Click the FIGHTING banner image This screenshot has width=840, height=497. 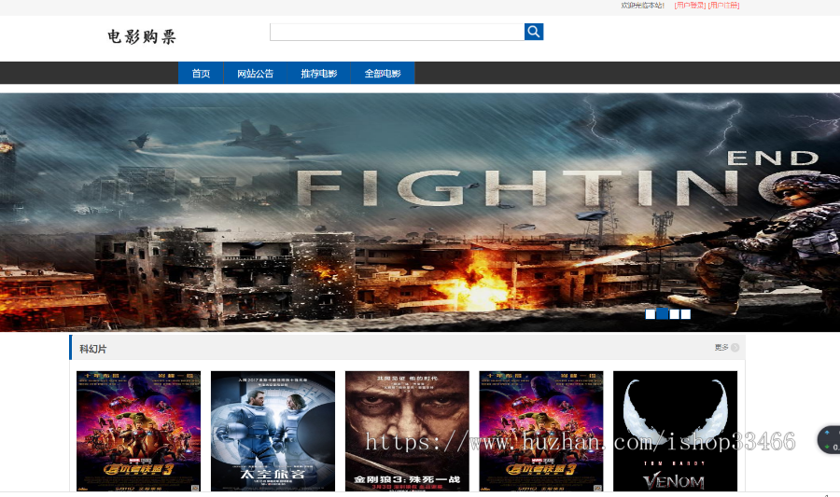click(420, 213)
